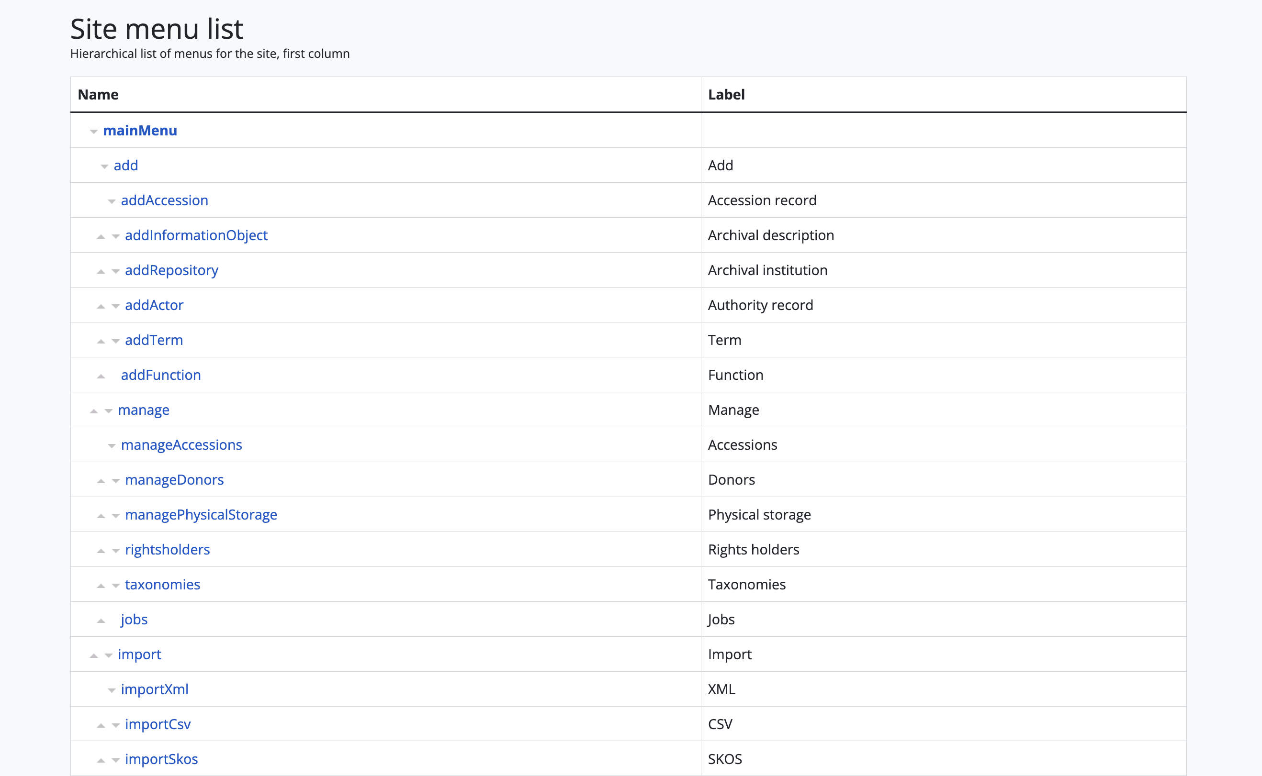Viewport: 1262px width, 776px height.
Task: Move manage menu down with arrow
Action: (x=108, y=410)
